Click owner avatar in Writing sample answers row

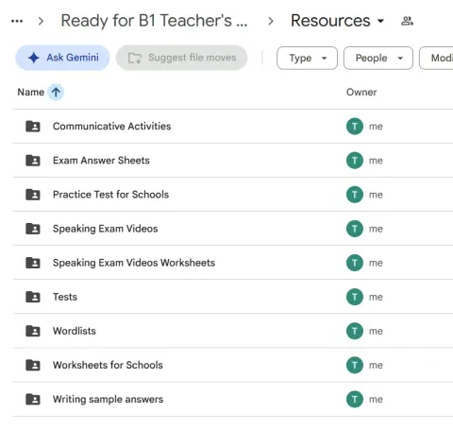coord(355,399)
